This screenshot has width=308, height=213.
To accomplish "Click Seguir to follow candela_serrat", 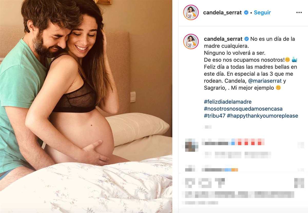I will (x=262, y=13).
